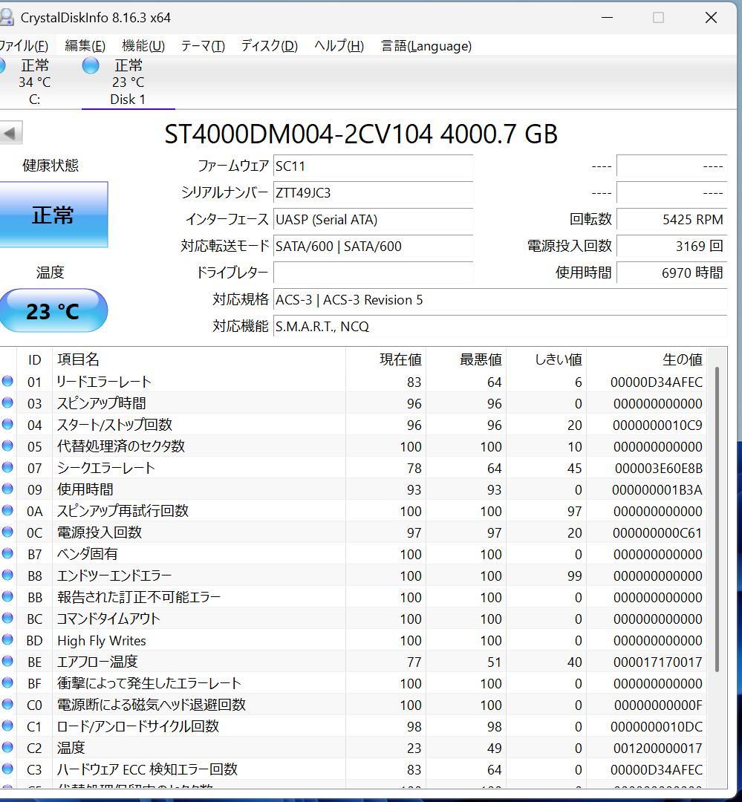Click status orb for ロード/アンロードサイクル回数 row
742x802 pixels.
click(7, 726)
